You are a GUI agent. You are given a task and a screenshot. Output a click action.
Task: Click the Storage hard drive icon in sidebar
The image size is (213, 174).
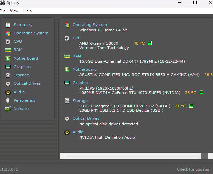pyautogui.click(x=8, y=75)
